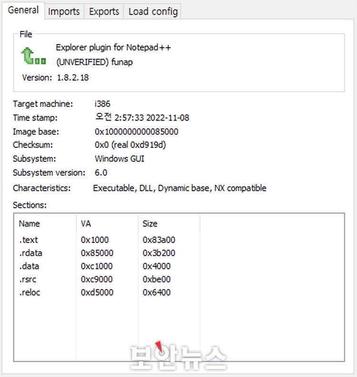Click VA value 0x85000
Viewport: 357px width, 377px height.
pos(97,253)
